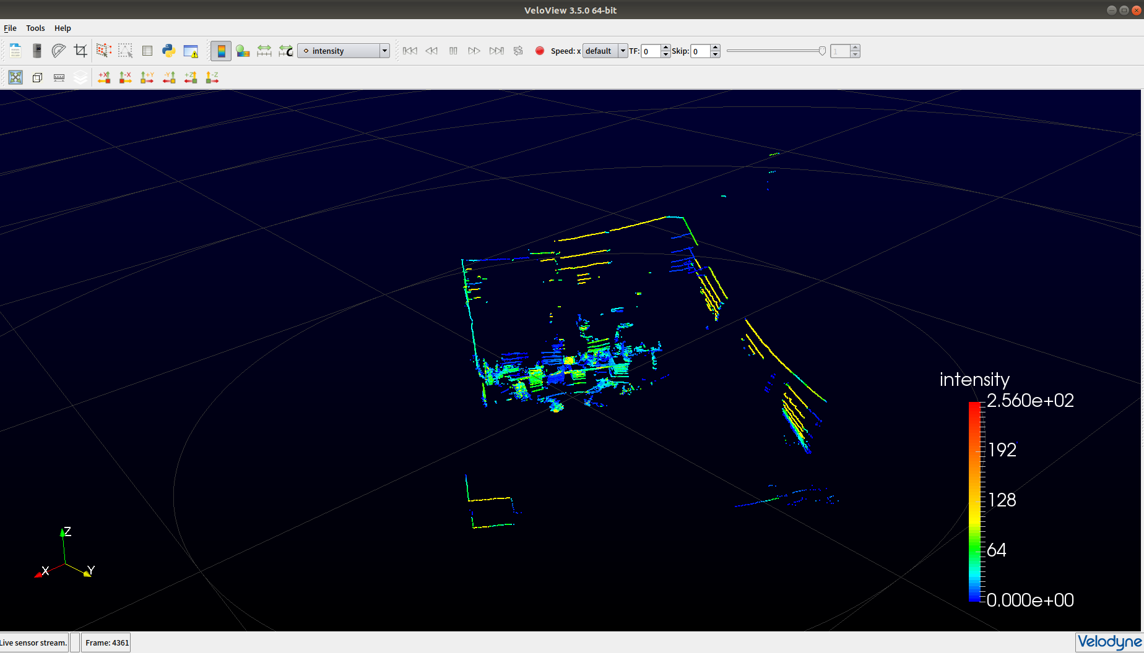Open the intensity color-by dropdown

tap(344, 51)
